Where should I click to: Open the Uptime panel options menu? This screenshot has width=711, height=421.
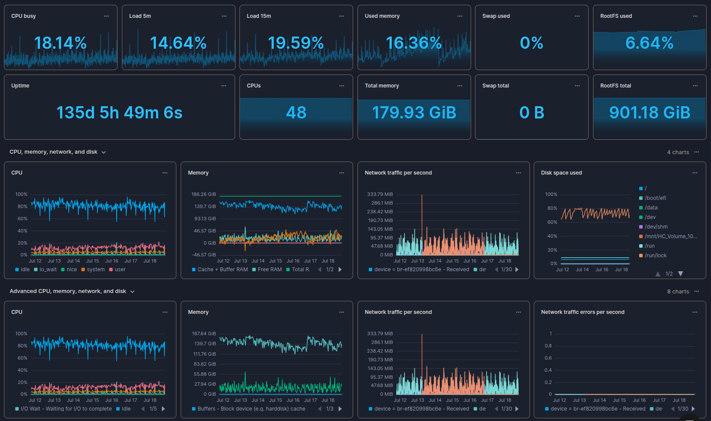coord(224,86)
